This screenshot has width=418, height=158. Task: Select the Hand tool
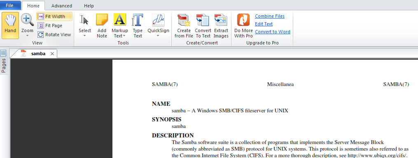10,26
